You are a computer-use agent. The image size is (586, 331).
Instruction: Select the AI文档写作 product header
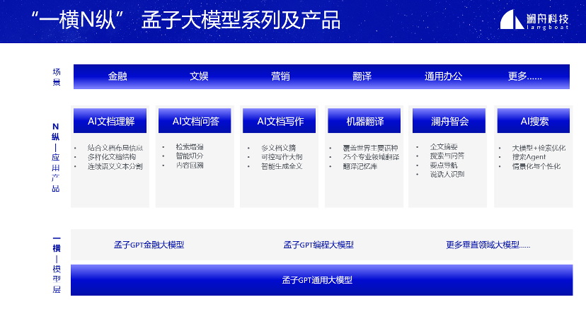tap(280, 121)
